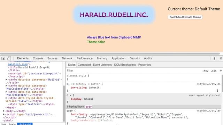Viewport: 223px width, 125px height.
Task: Click the Always Blue text from Clipboard NIMP
Action: pyautogui.click(x=114, y=37)
